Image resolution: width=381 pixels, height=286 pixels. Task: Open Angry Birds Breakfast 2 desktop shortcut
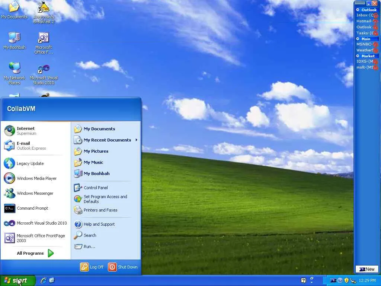(x=44, y=12)
